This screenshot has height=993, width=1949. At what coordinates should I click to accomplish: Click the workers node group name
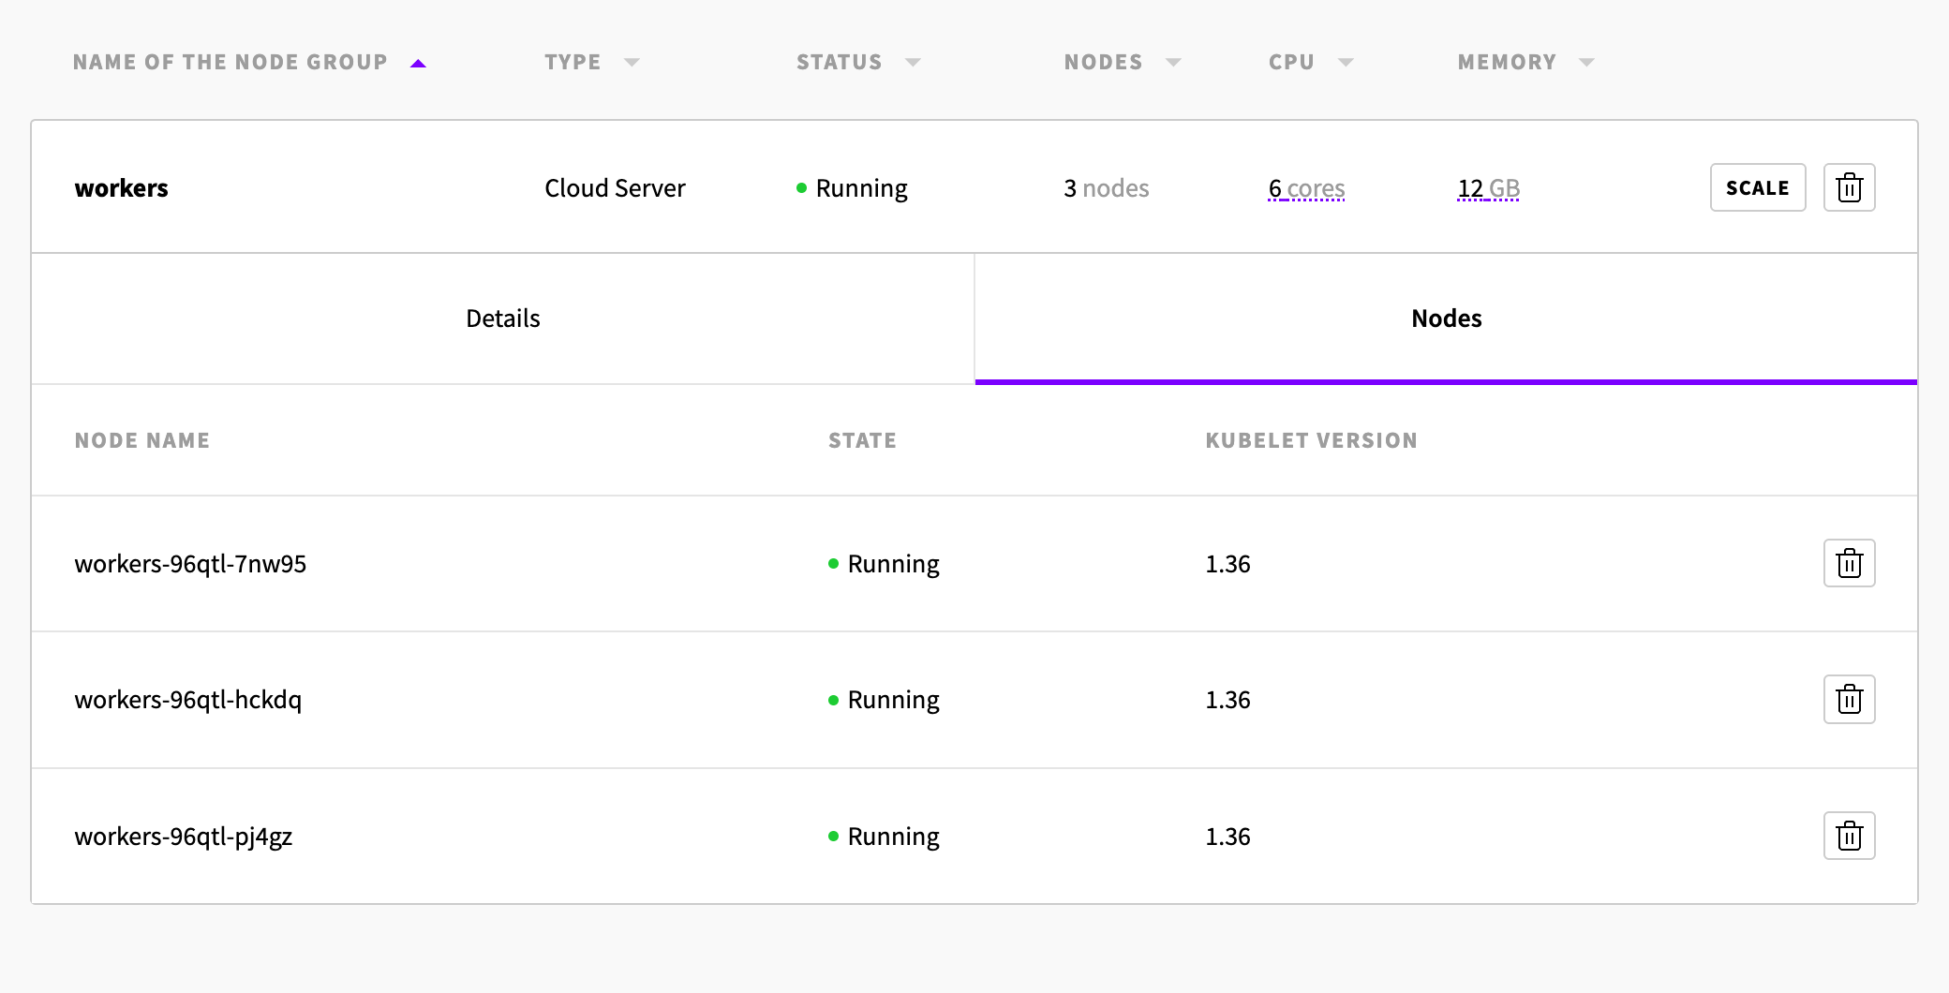point(122,188)
